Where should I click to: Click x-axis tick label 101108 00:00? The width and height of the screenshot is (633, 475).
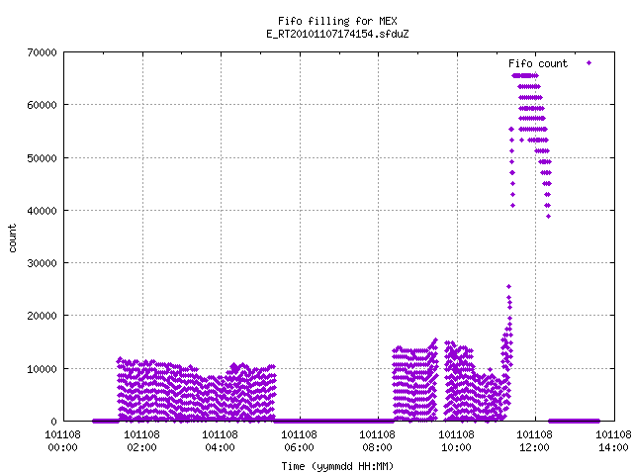(x=62, y=441)
